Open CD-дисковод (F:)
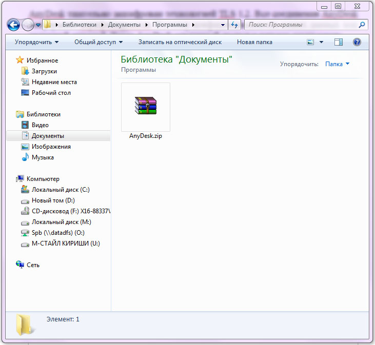Screen dimensions: 375x345 (71, 211)
